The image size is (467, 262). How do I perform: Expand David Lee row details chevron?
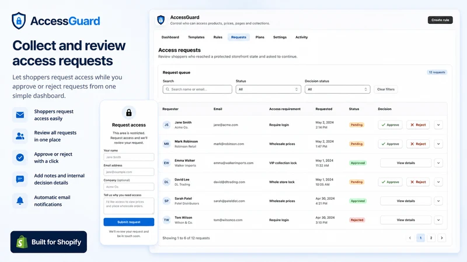pyautogui.click(x=438, y=182)
